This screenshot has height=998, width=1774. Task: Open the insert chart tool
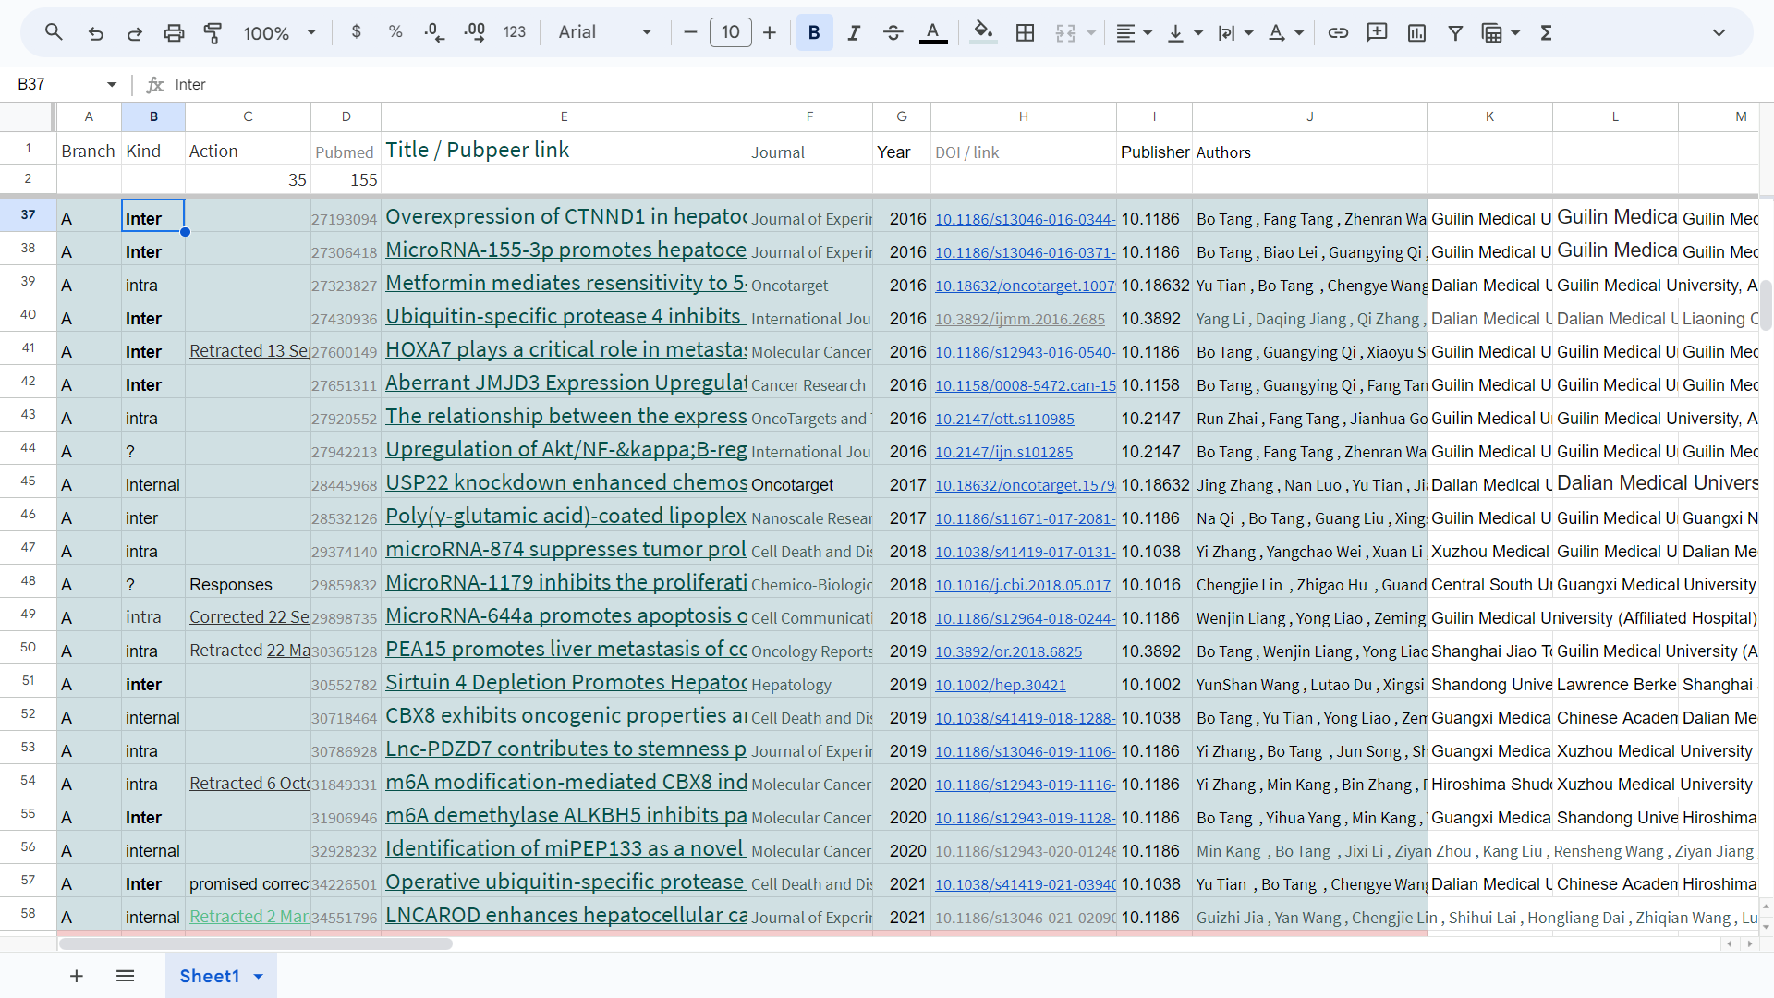click(1416, 33)
